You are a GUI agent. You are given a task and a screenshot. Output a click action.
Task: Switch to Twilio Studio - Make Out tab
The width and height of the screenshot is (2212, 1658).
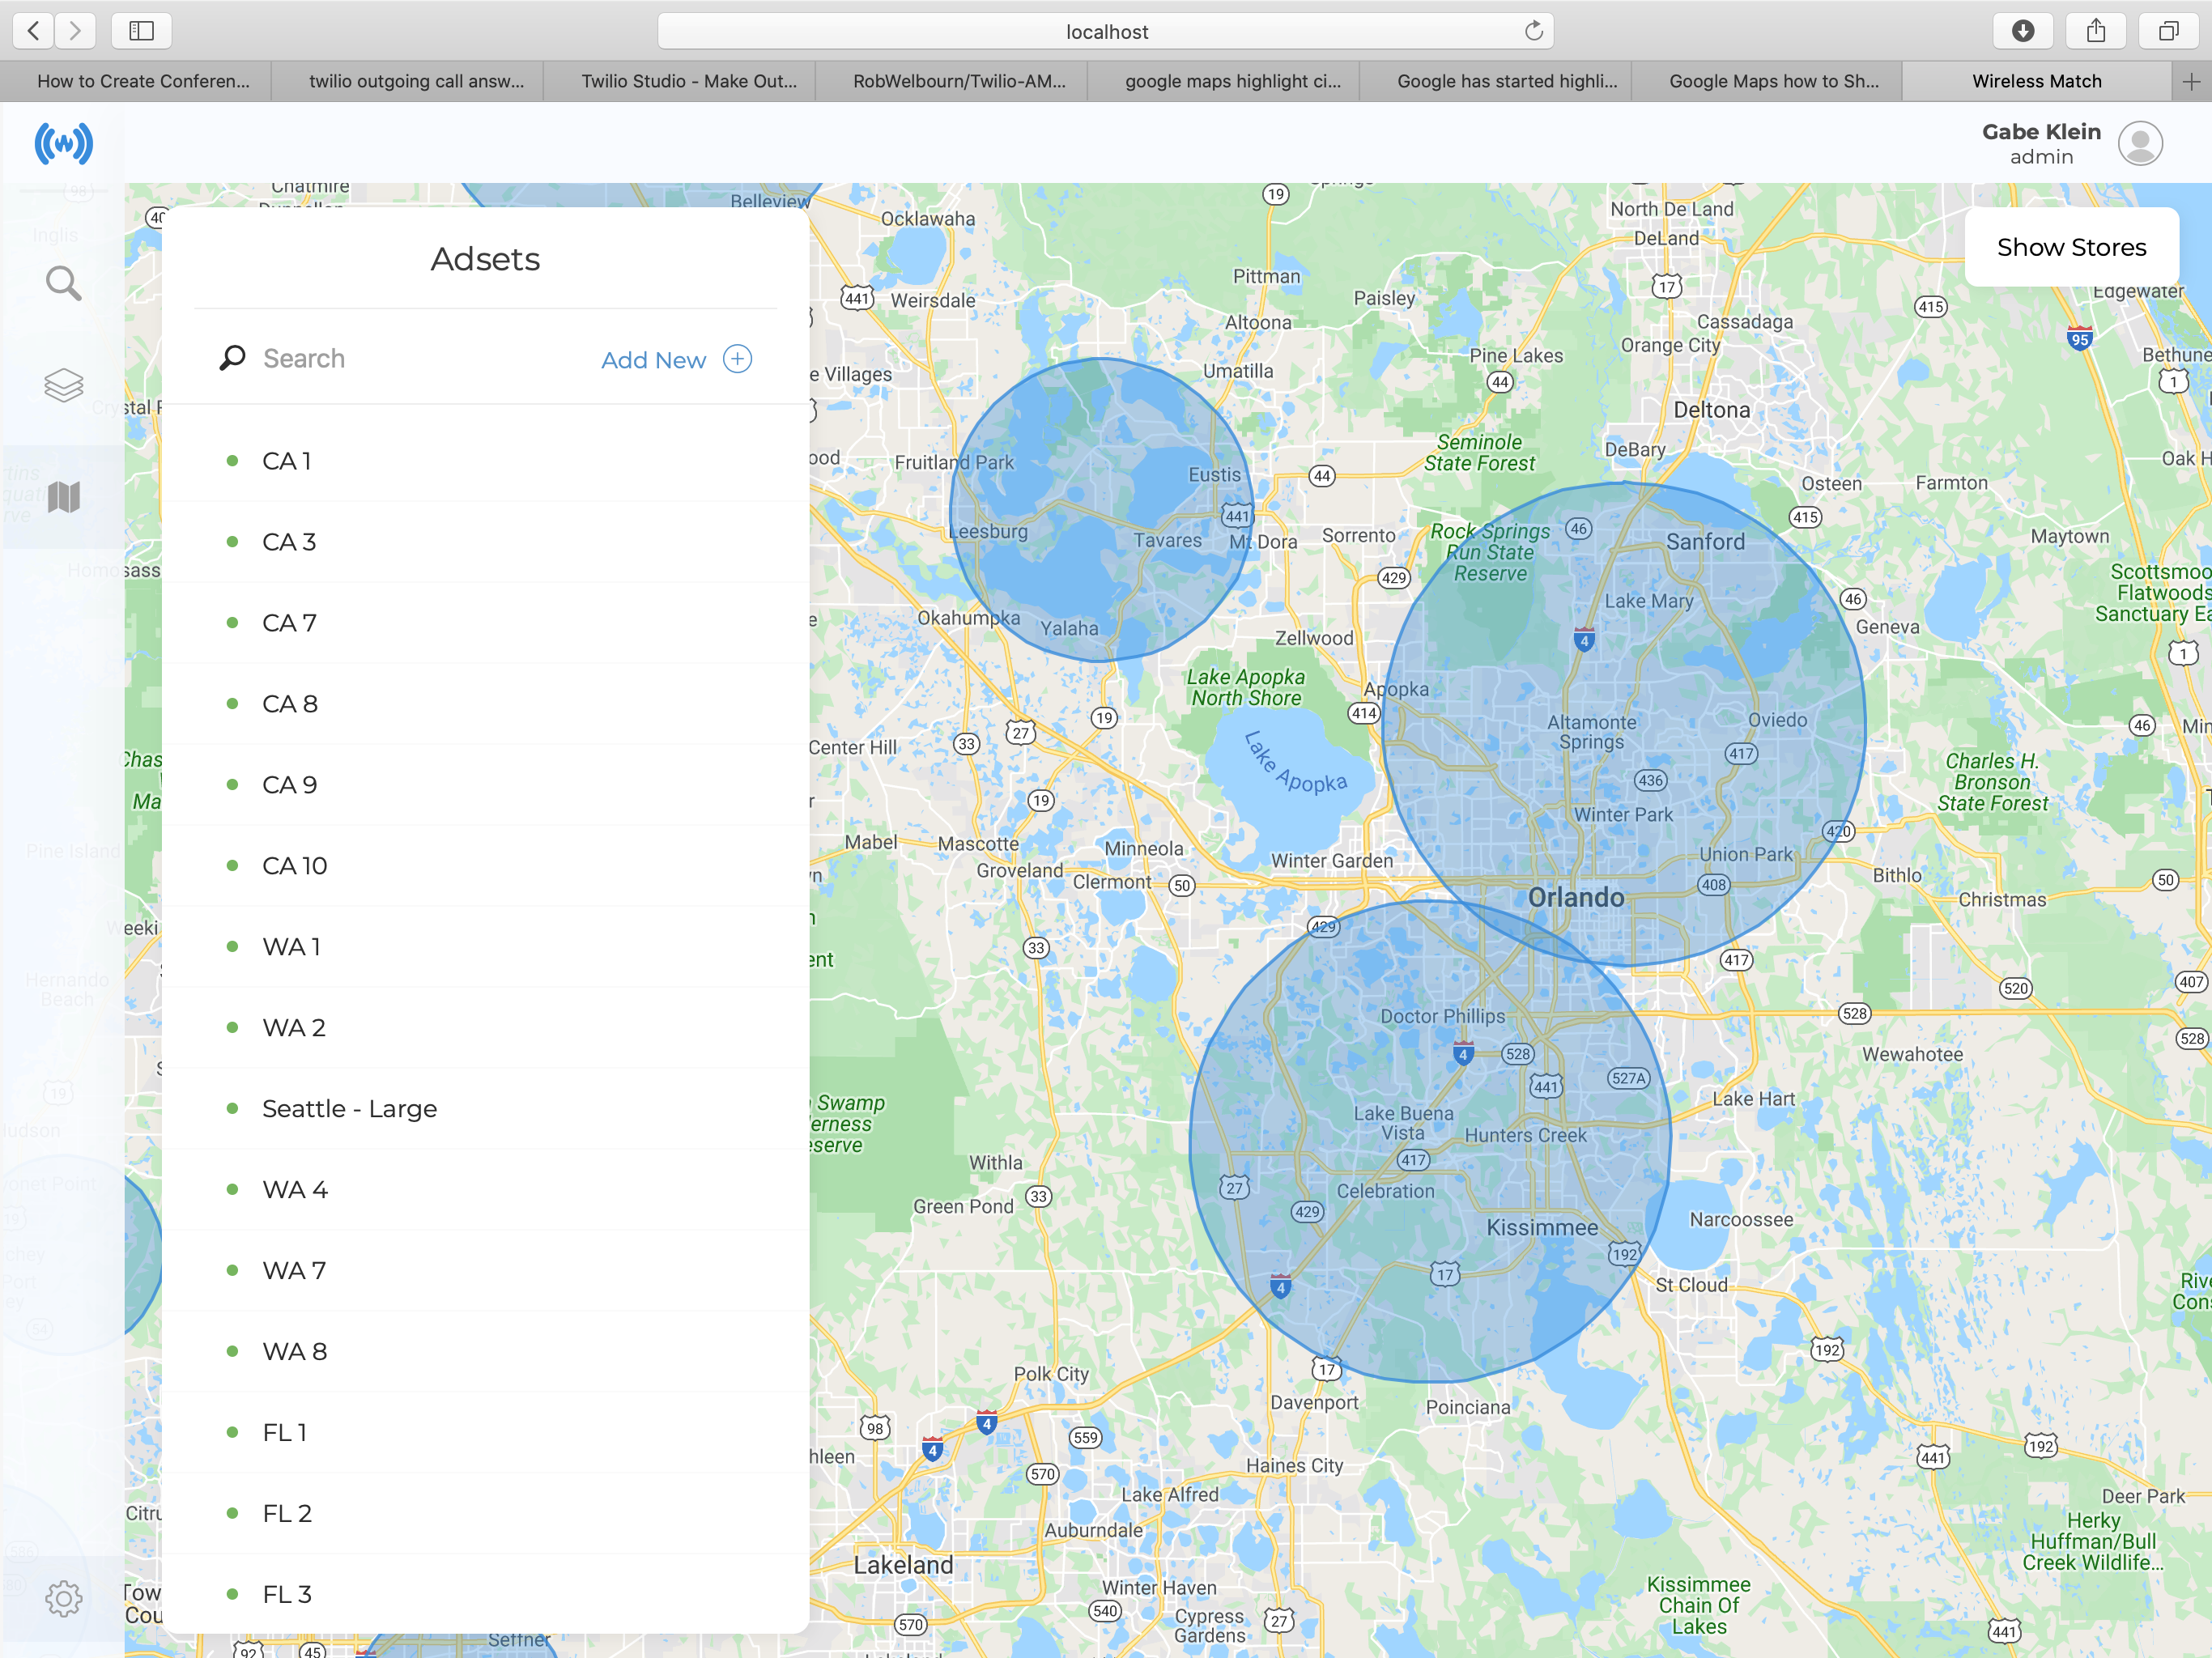click(689, 82)
